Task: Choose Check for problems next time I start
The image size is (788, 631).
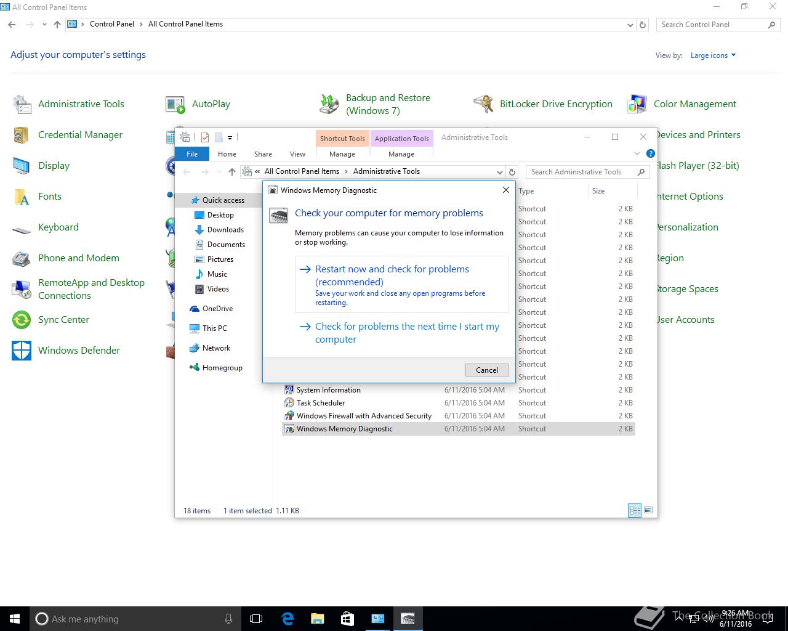Action: point(402,333)
